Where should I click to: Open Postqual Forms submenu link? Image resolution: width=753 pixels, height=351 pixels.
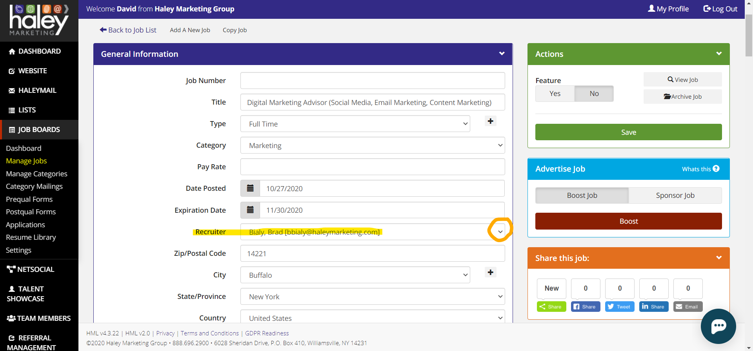click(x=31, y=212)
